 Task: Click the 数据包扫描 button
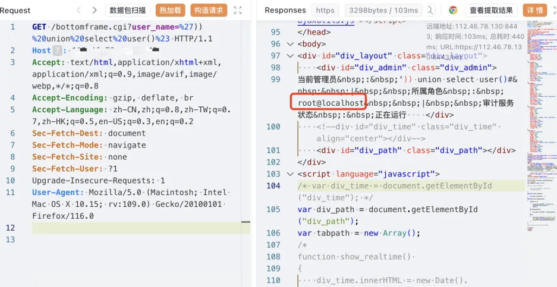[128, 10]
